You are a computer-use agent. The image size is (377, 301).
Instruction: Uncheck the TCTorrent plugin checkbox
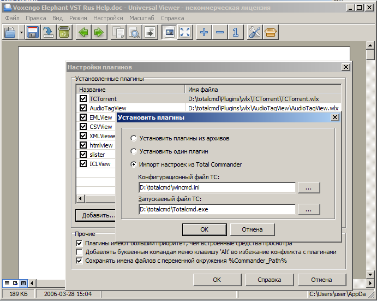click(x=83, y=98)
